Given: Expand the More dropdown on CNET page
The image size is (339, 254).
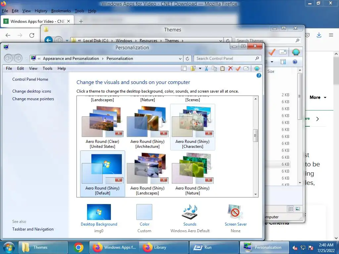Looking at the screenshot, I should pos(318,98).
